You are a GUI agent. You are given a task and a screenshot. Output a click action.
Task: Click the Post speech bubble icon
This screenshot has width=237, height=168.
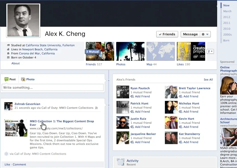coord(7,79)
